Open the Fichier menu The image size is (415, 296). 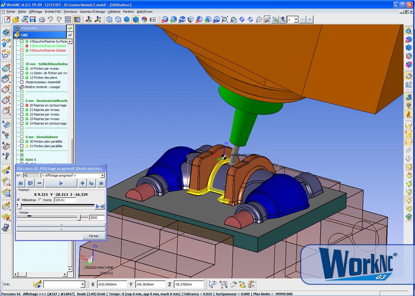(11, 12)
